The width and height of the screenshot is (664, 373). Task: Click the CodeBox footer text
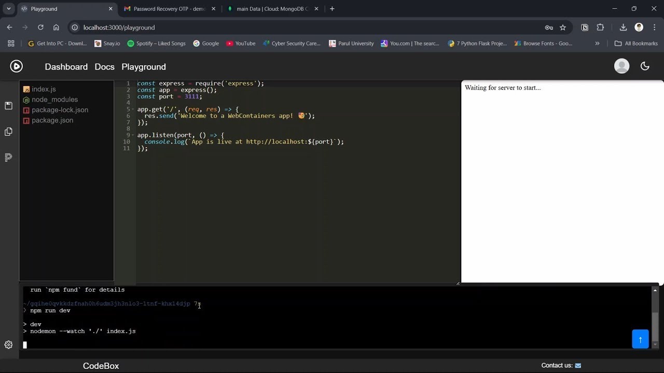tap(101, 366)
